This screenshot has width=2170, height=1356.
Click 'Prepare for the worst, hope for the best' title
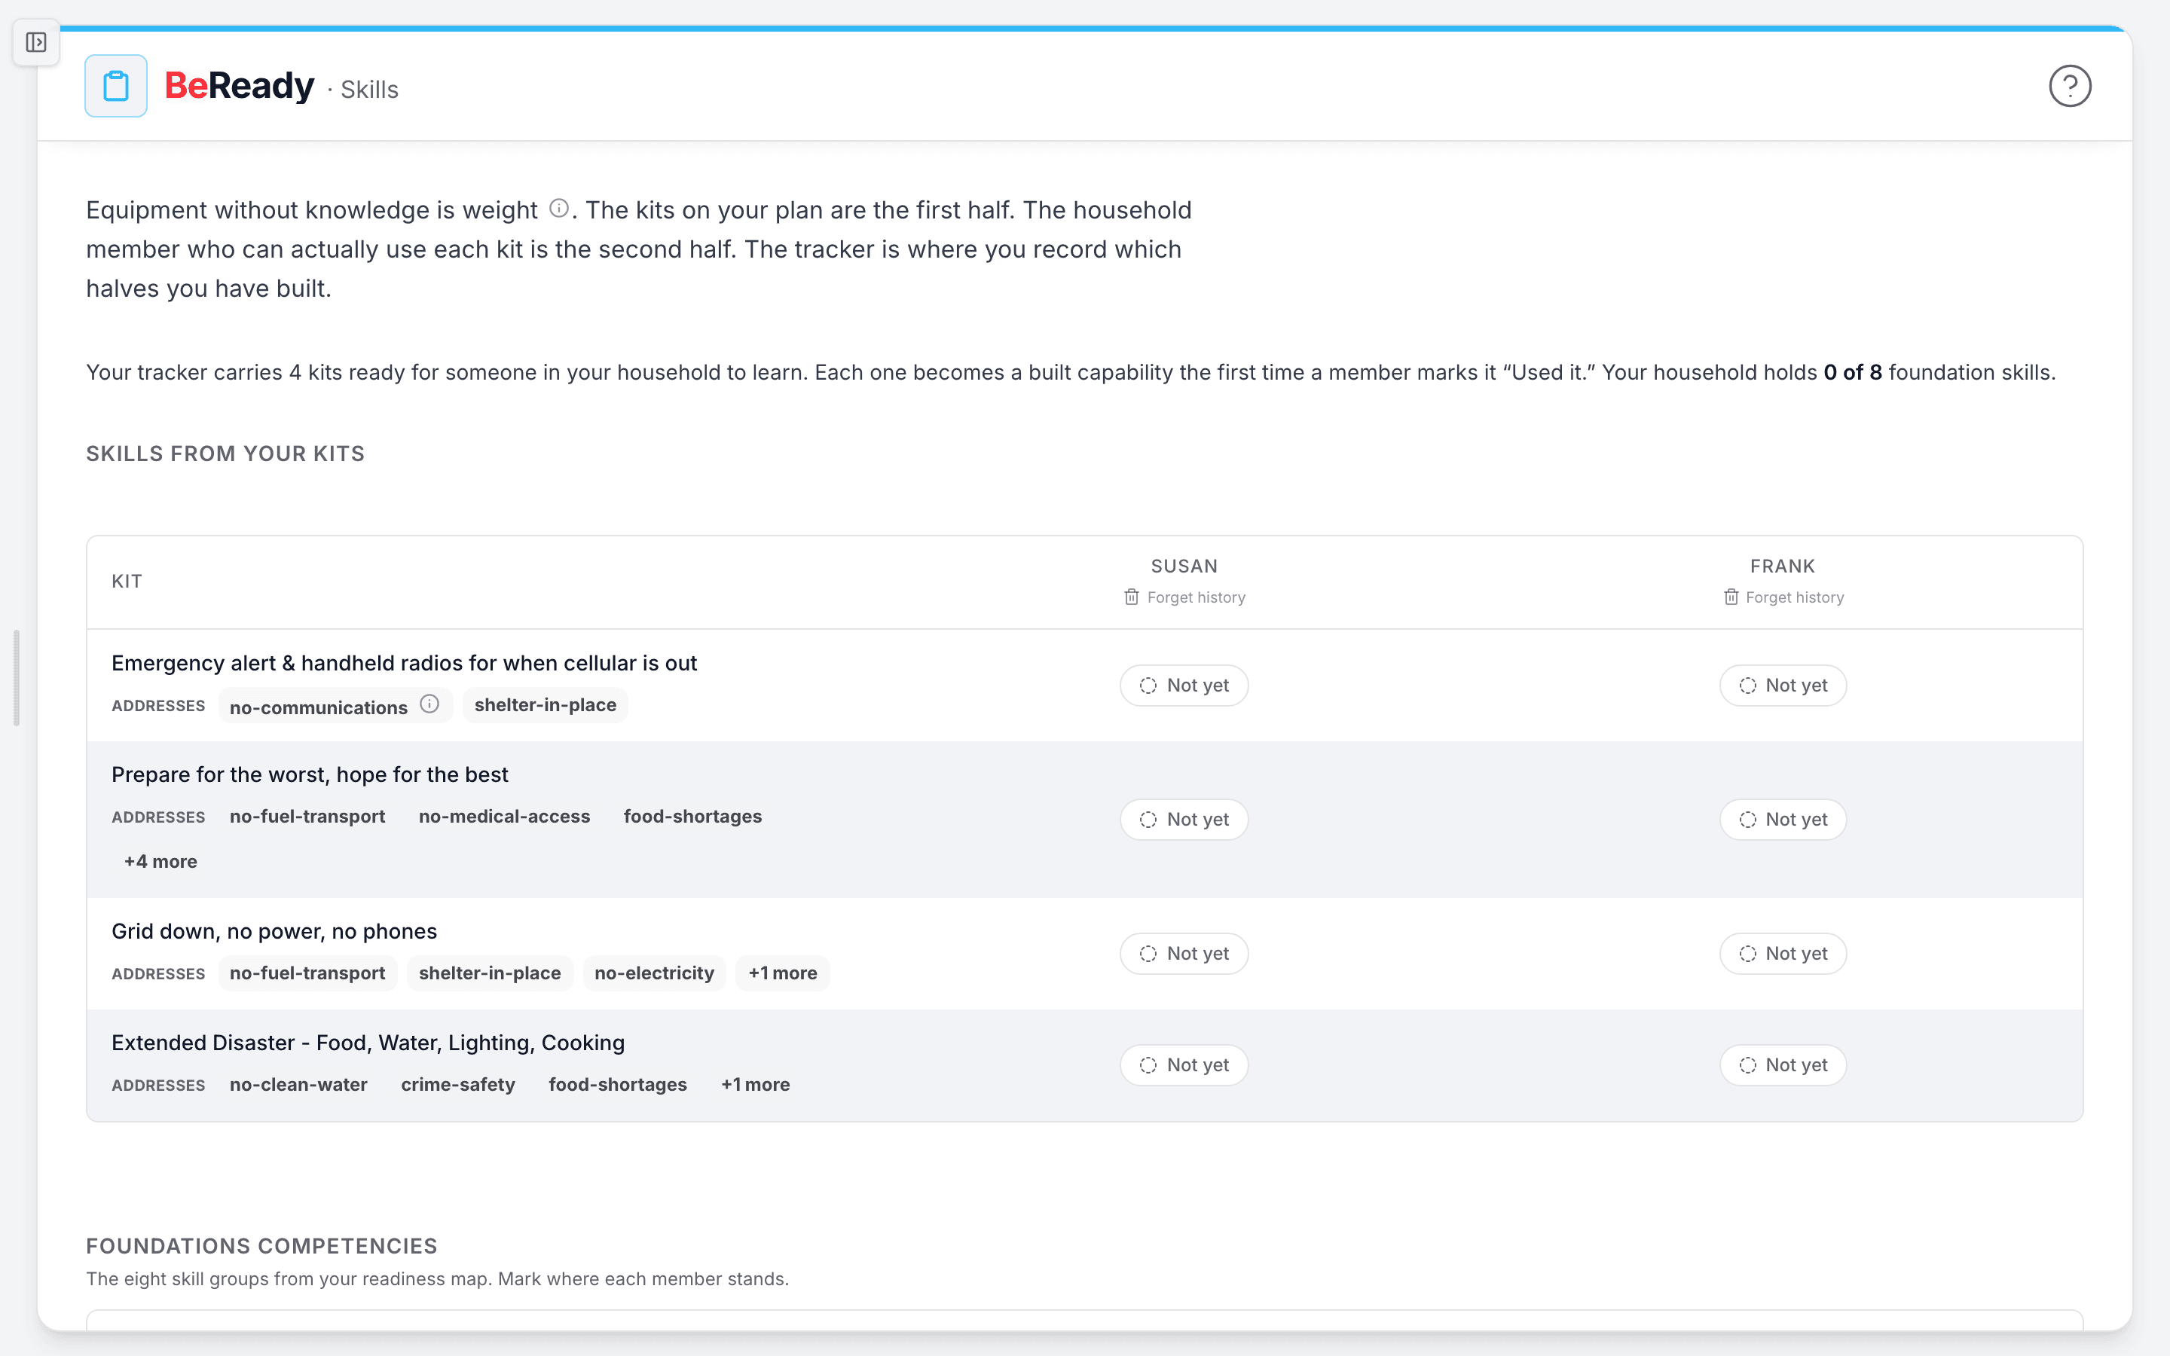(x=310, y=774)
